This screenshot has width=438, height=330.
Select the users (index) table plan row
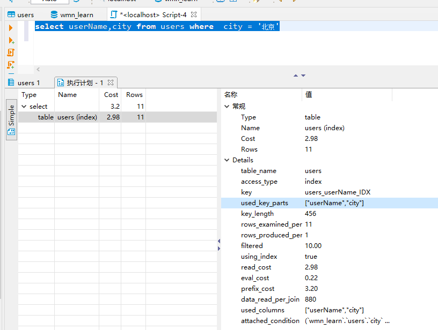[x=77, y=117]
